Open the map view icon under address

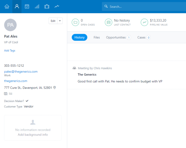click(x=6, y=94)
